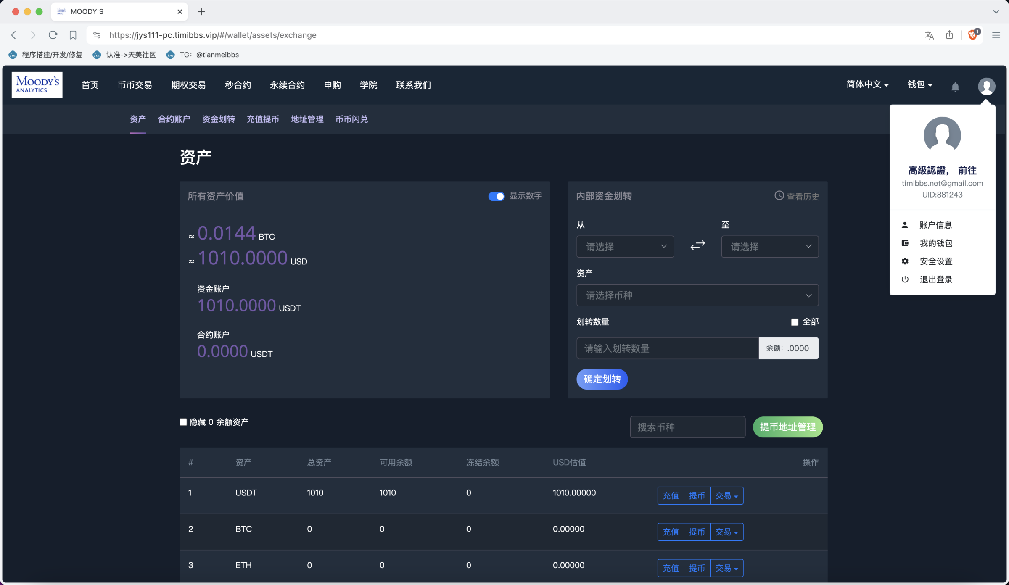Click the 搜索币种 search field
This screenshot has height=585, width=1009.
coord(687,427)
